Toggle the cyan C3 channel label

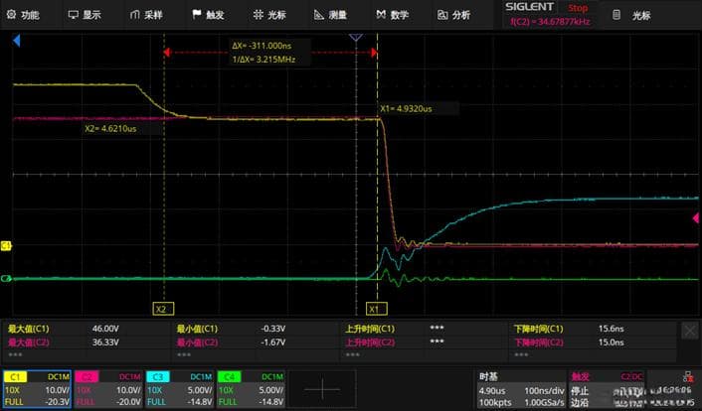(x=157, y=377)
